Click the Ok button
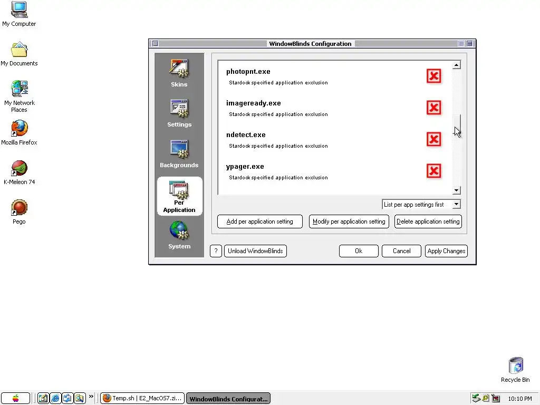Viewport: 540px width, 405px height. [359, 250]
